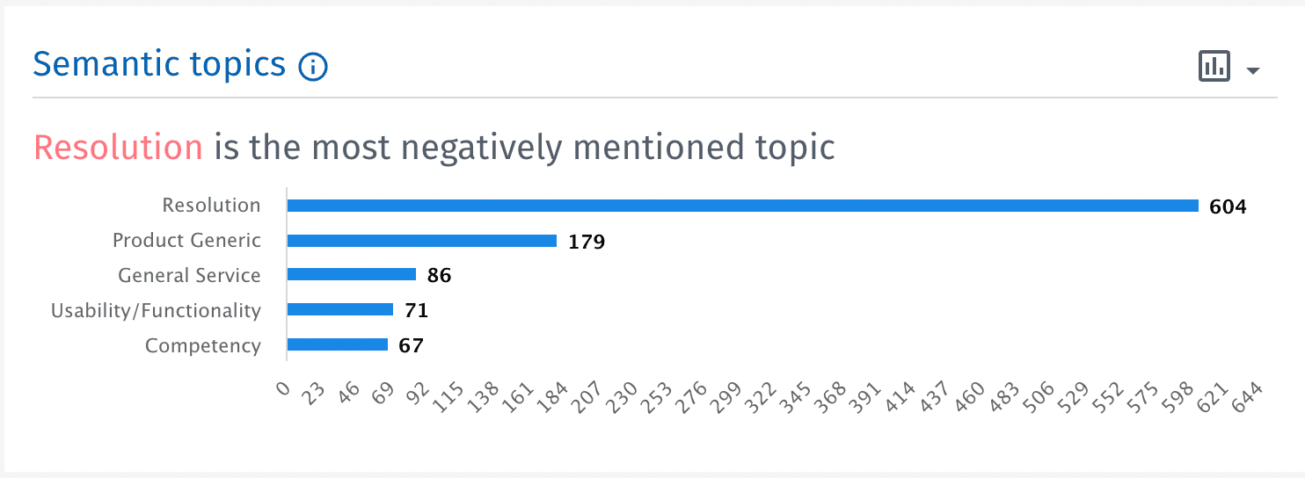Click the info icon beside Semantic topics

click(313, 67)
